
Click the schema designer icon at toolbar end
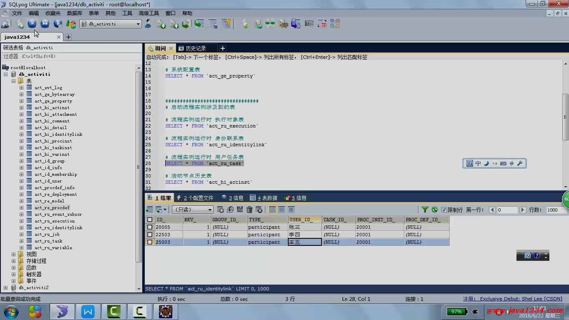pyautogui.click(x=335, y=24)
